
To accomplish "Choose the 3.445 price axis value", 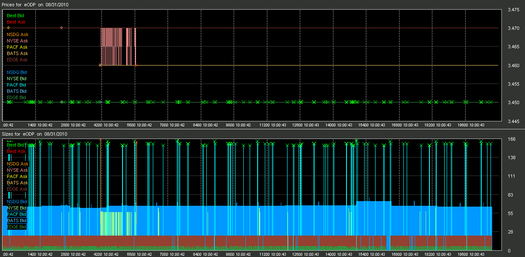I will tap(513, 121).
